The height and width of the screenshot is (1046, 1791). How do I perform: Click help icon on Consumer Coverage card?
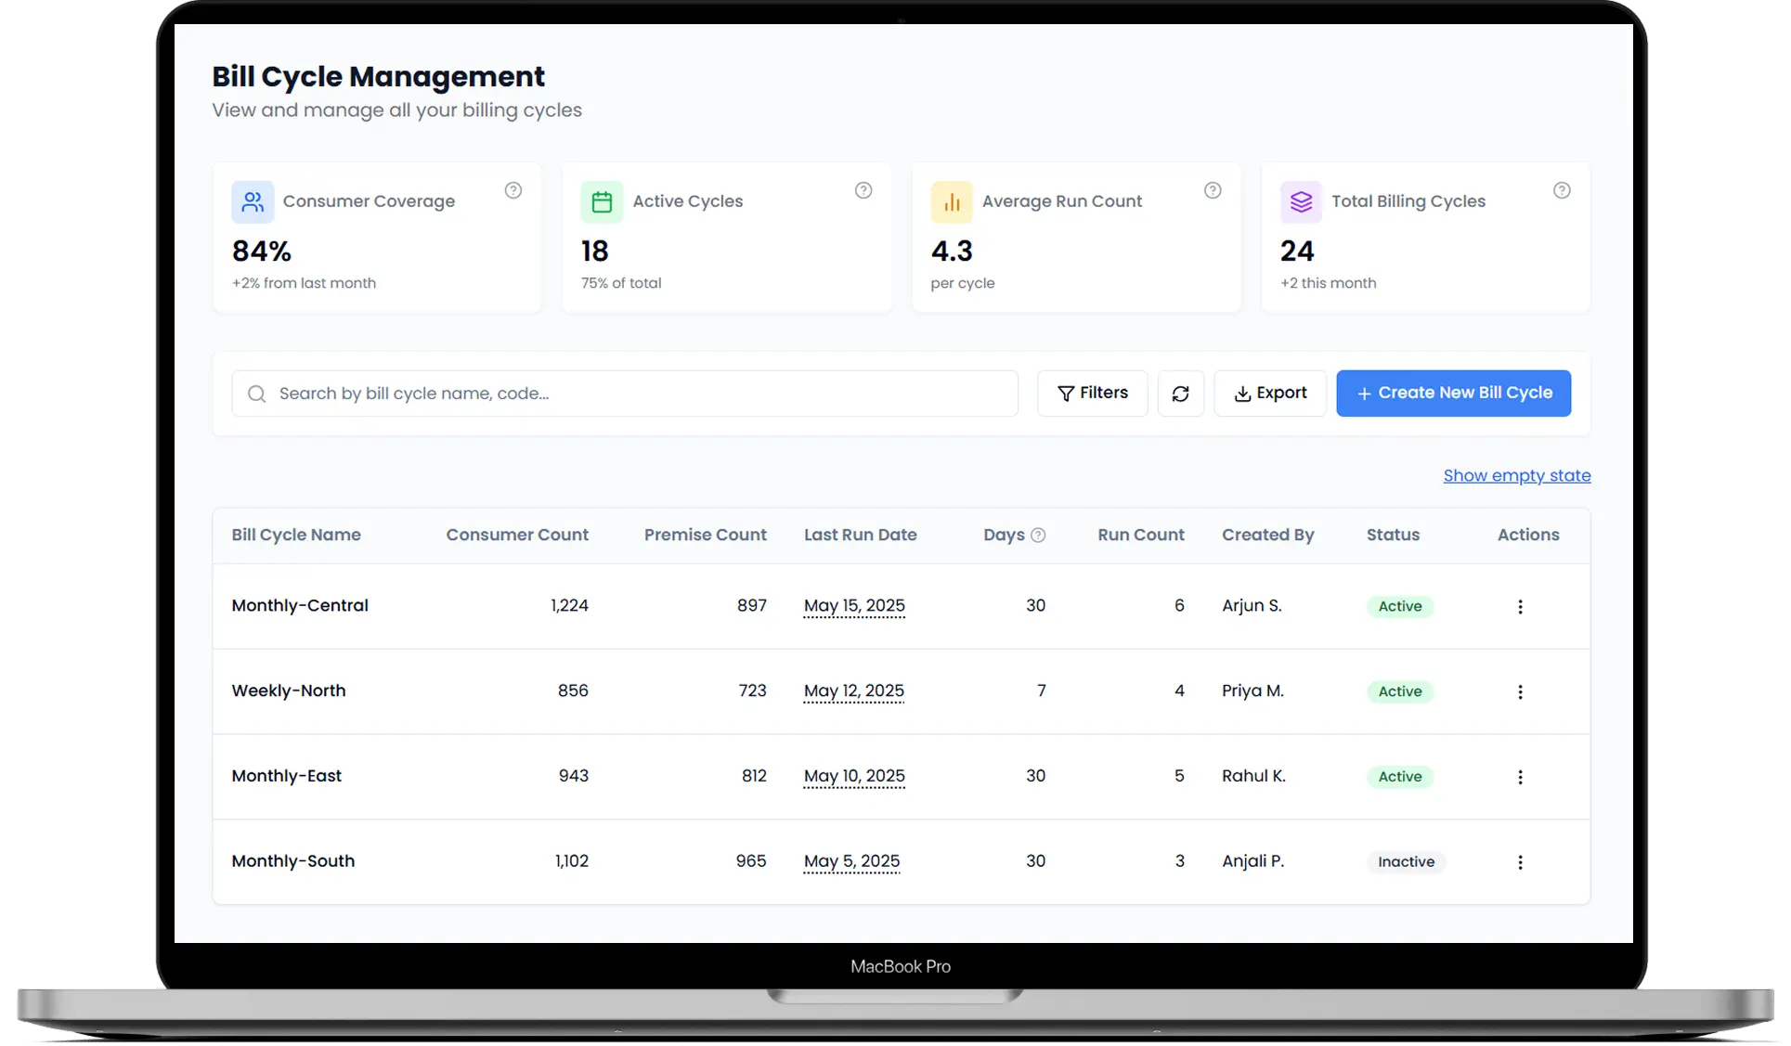coord(513,190)
